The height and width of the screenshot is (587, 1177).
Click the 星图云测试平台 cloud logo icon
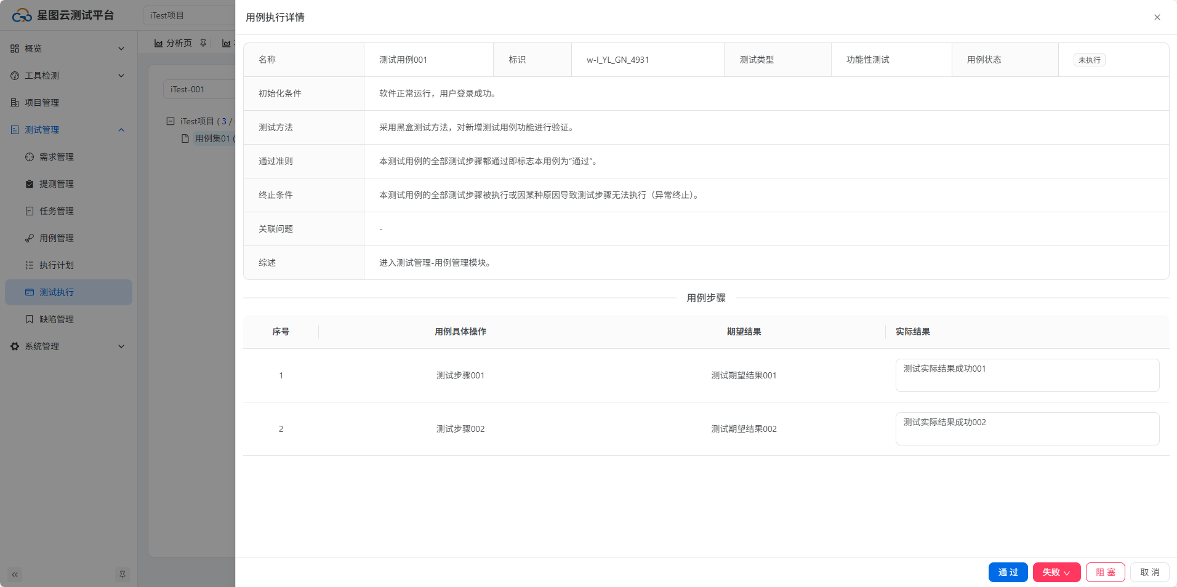click(x=22, y=15)
